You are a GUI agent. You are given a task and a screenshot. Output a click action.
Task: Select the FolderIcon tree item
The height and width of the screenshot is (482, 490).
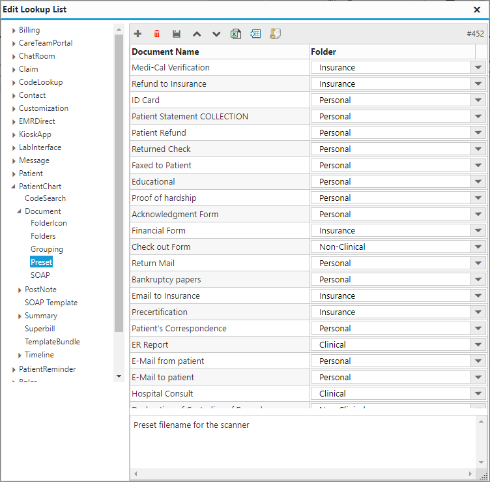tap(49, 223)
